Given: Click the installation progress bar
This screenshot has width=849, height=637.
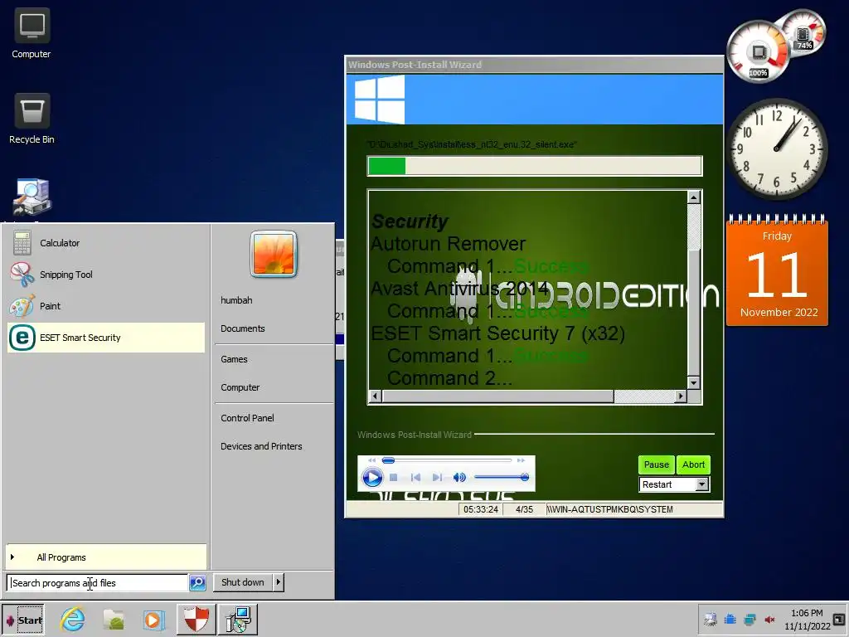Looking at the screenshot, I should pyautogui.click(x=535, y=166).
